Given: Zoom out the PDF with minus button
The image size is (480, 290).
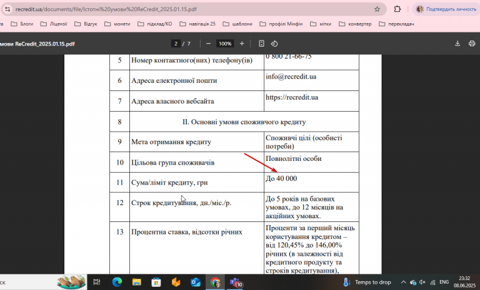Looking at the screenshot, I should (209, 44).
